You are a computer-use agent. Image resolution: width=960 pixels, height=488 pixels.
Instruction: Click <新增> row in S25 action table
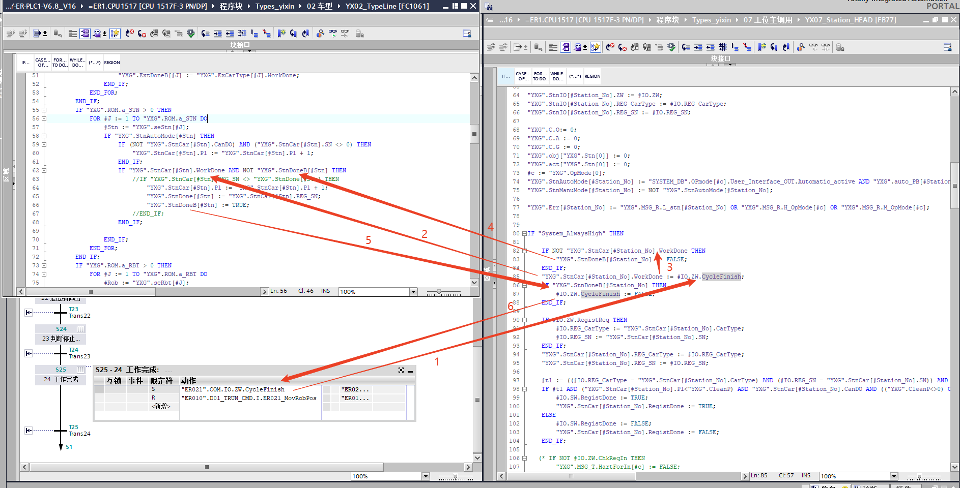[161, 407]
